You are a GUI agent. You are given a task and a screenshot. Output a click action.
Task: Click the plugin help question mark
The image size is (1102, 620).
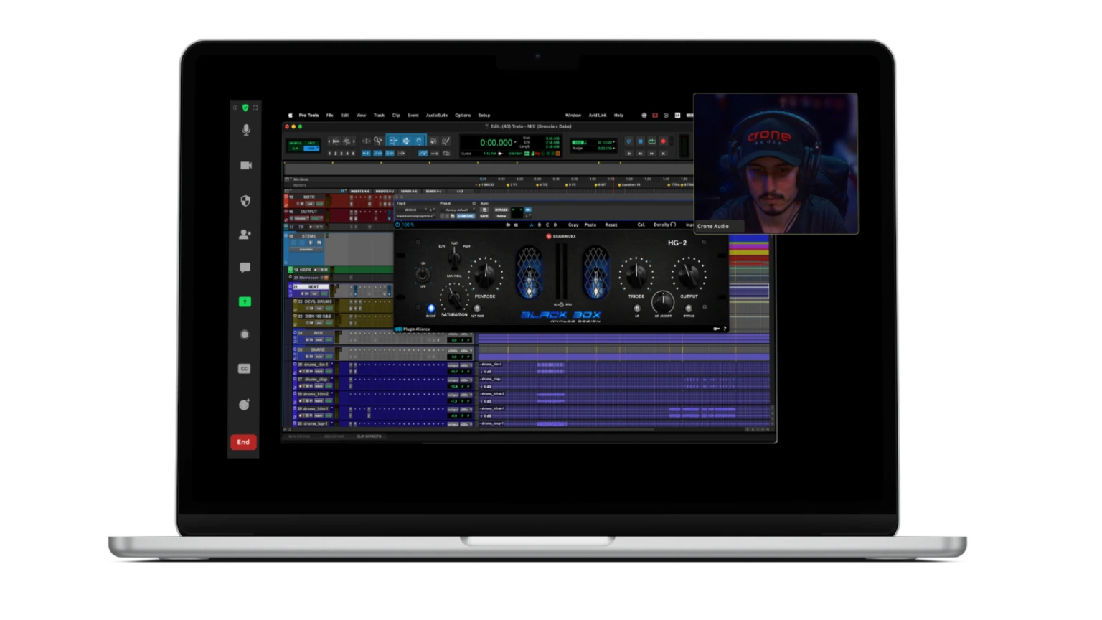[x=725, y=329]
